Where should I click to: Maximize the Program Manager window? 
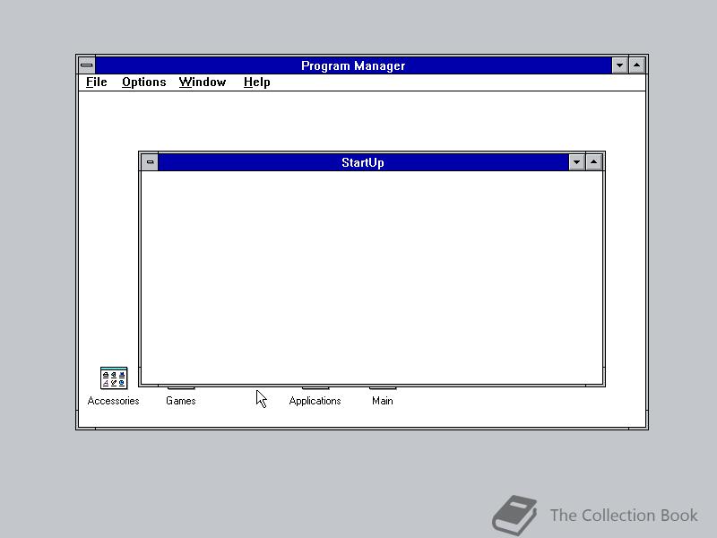click(636, 65)
